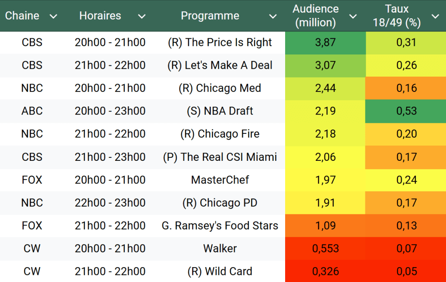The width and height of the screenshot is (446, 282).
Task: Select the (P) The Real CSI Miami cell
Action: coord(220,157)
